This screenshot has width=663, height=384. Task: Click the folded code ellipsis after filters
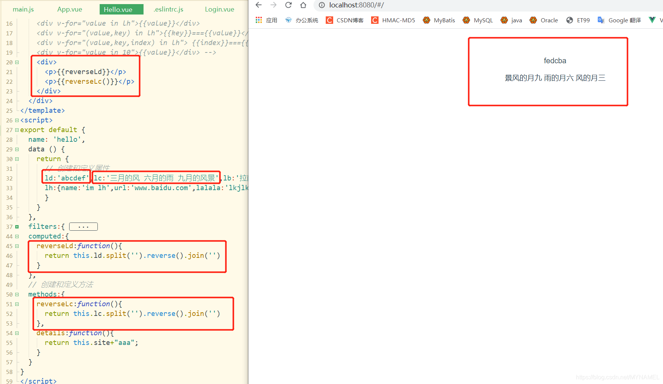pyautogui.click(x=83, y=227)
